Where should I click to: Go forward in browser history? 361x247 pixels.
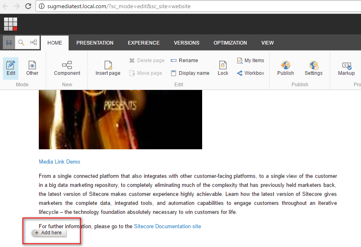(x=17, y=6)
